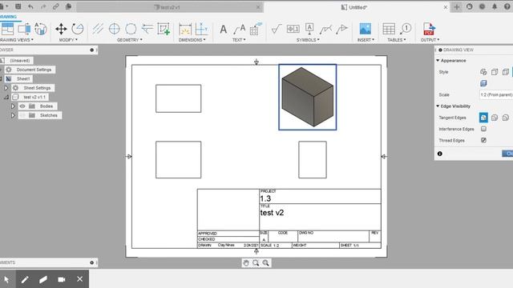Select the active full-length Tangent Edges option
Image resolution: width=513 pixels, height=288 pixels.
click(x=483, y=118)
